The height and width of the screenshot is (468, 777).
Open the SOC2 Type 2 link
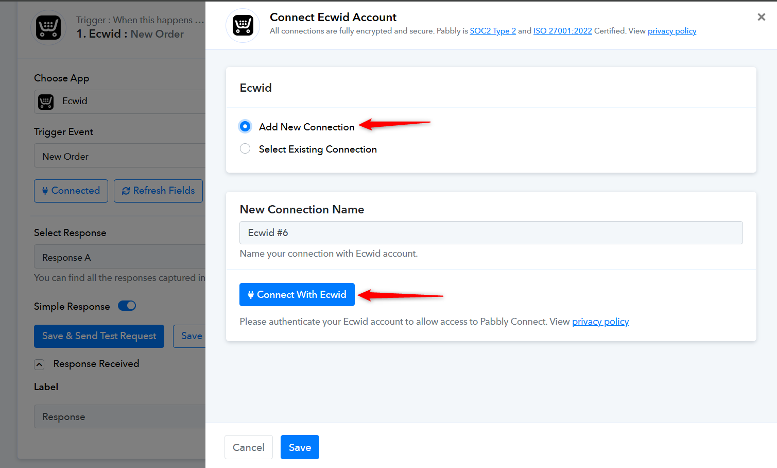pyautogui.click(x=493, y=31)
